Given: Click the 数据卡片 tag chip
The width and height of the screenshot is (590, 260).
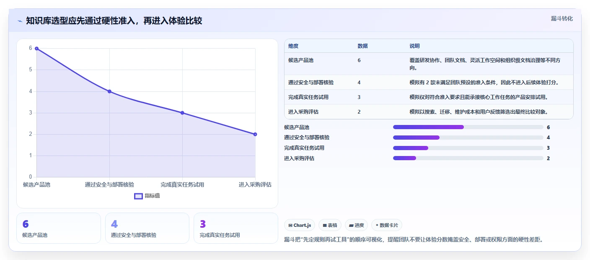Looking at the screenshot, I should click(x=387, y=225).
